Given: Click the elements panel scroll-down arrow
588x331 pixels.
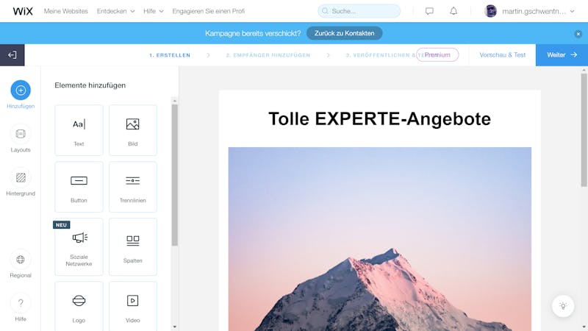Looking at the screenshot, I should (174, 327).
